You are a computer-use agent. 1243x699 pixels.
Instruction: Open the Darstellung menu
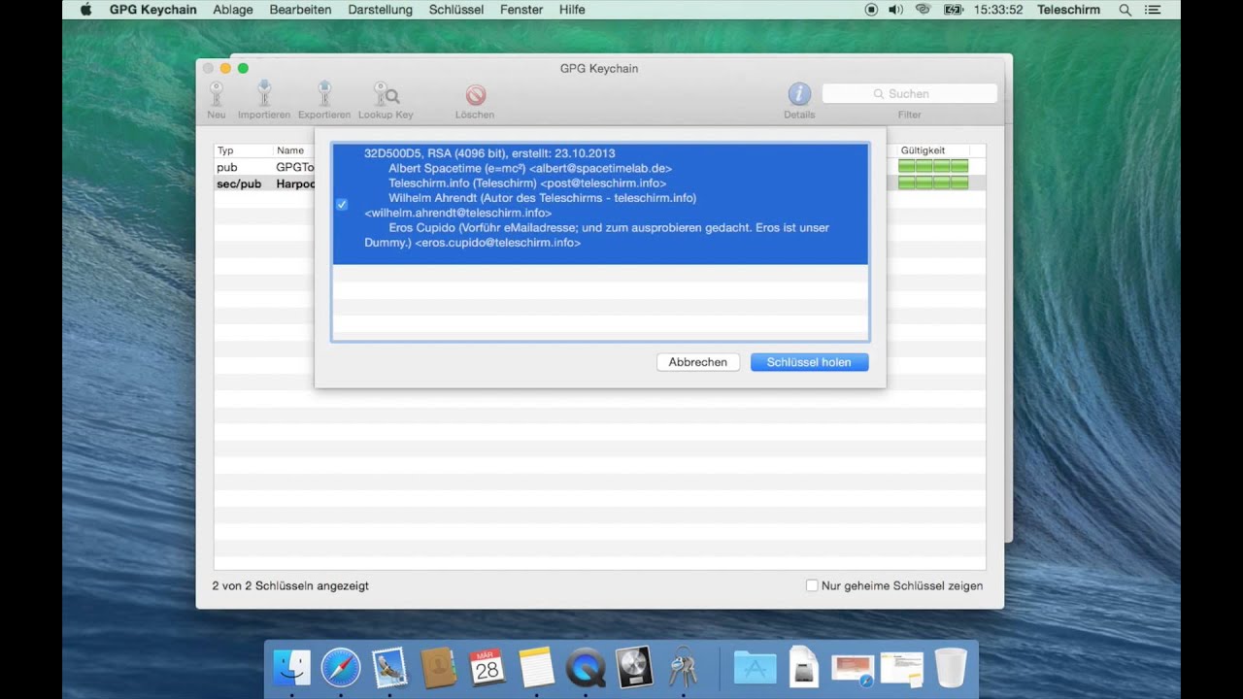coord(380,10)
